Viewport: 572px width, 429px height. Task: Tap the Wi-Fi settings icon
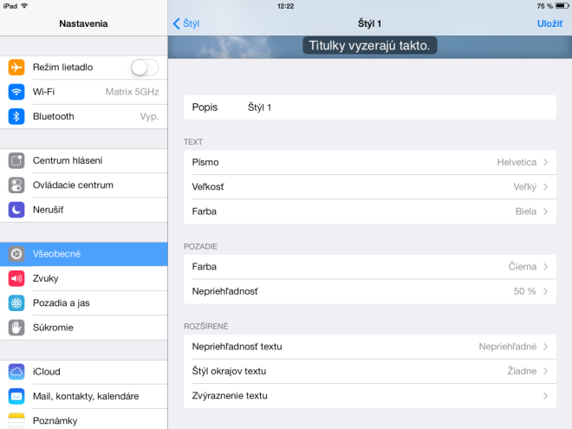pos(16,92)
